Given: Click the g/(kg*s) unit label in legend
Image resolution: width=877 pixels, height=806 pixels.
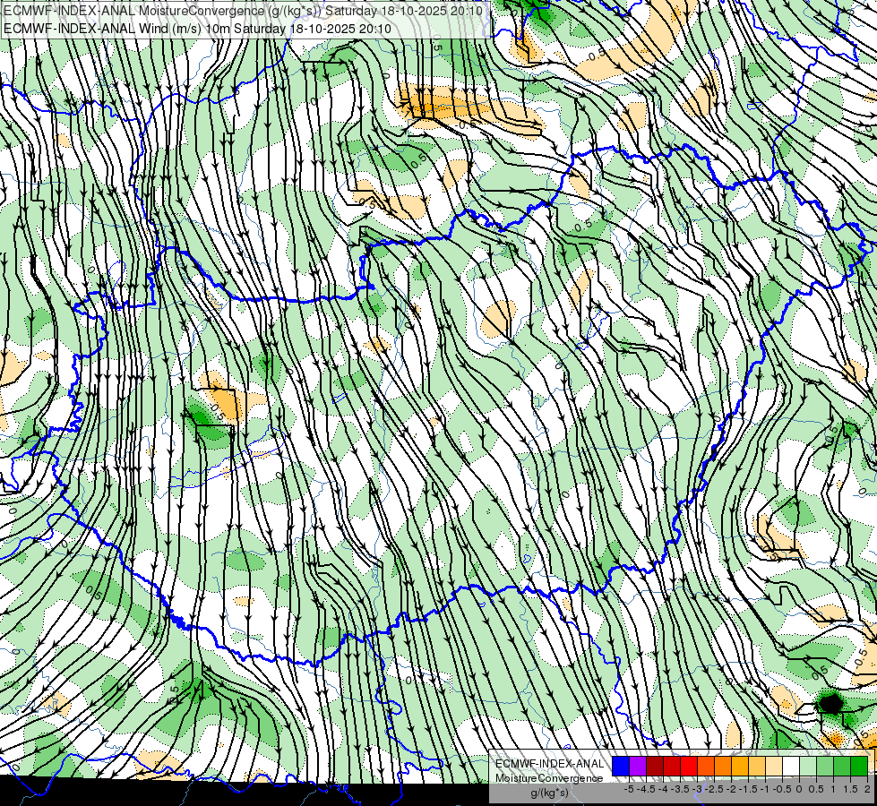Looking at the screenshot, I should pos(549,793).
